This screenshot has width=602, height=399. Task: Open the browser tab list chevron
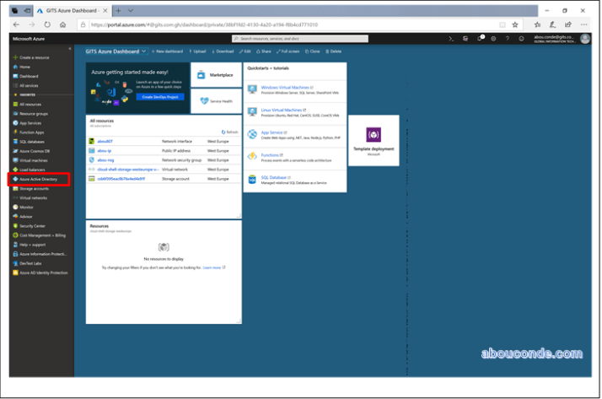(x=129, y=10)
